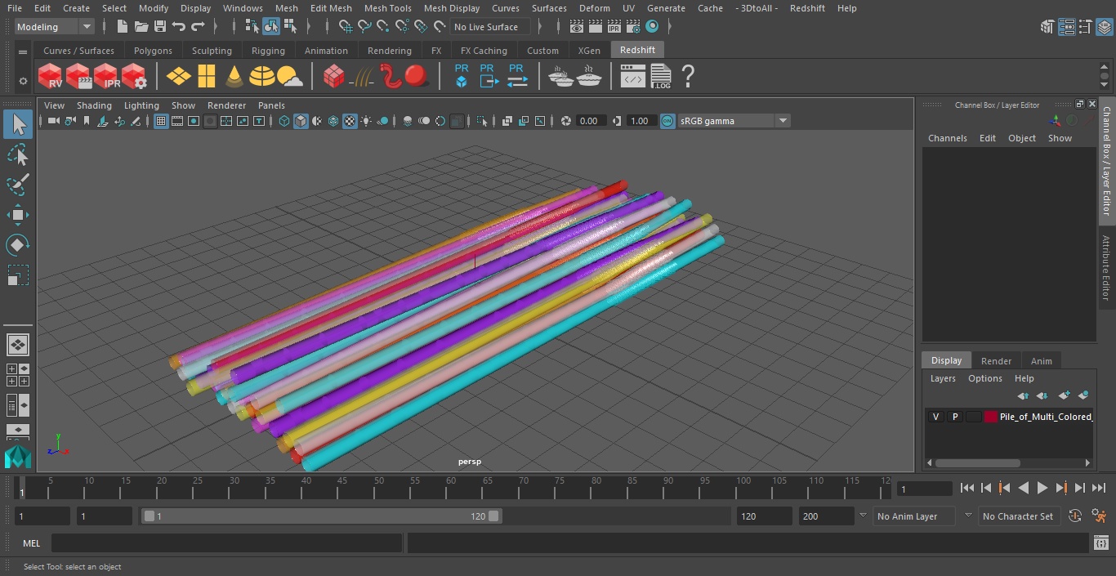The width and height of the screenshot is (1116, 576).
Task: Click the Redshift proxy export PR icon
Action: coord(488,76)
